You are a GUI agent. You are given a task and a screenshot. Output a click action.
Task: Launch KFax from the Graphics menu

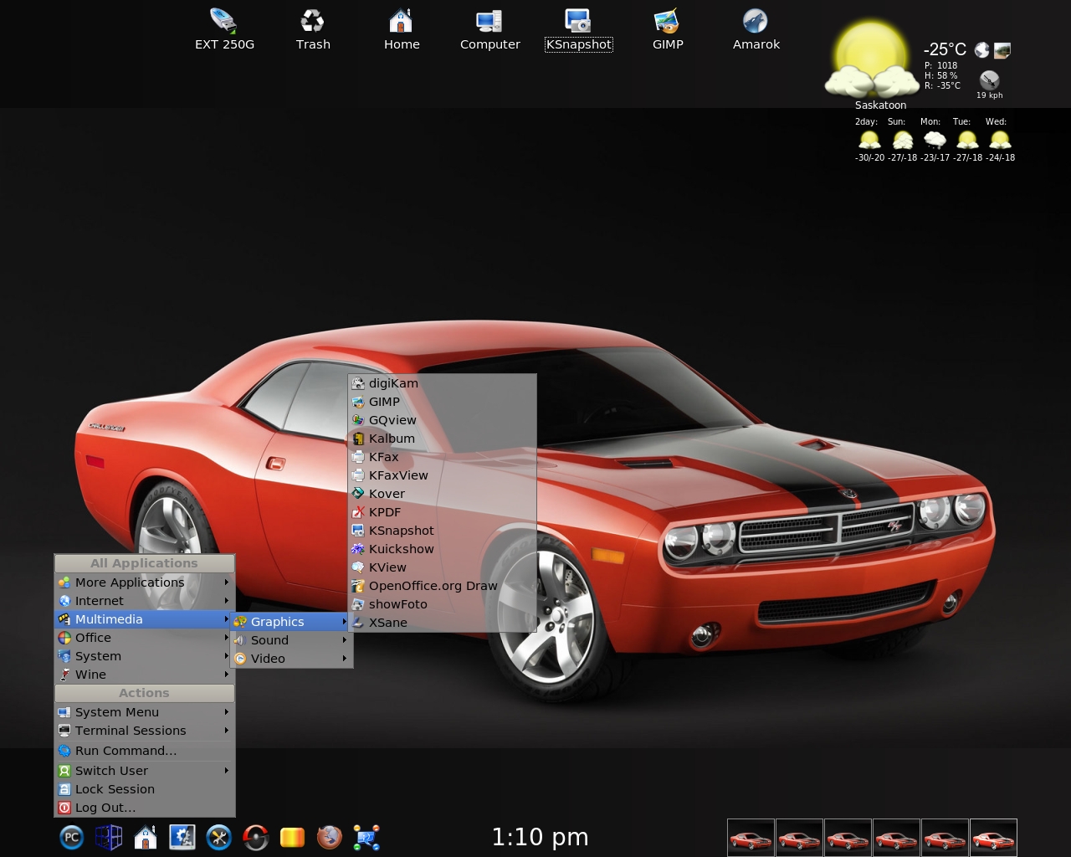[x=442, y=457]
